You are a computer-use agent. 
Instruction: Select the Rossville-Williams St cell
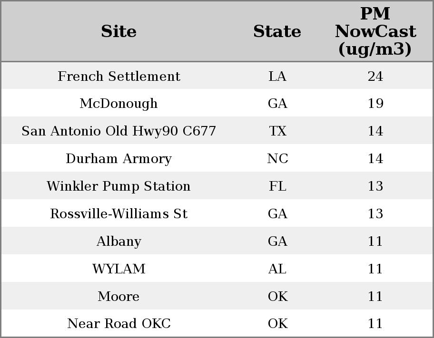point(119,214)
